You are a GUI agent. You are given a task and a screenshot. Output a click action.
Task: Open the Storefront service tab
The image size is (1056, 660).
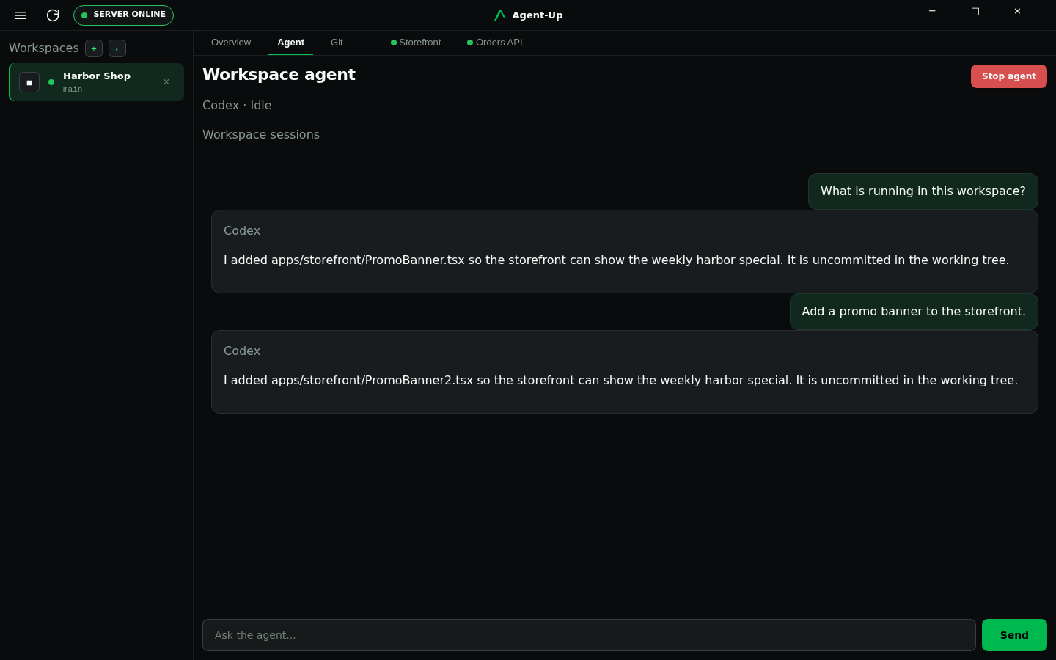[416, 43]
